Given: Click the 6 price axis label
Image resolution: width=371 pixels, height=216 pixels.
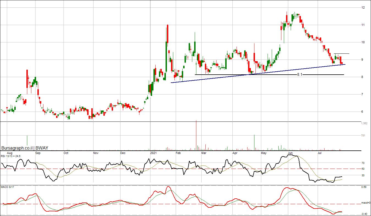Looking at the screenshot, I should pyautogui.click(x=363, y=112).
